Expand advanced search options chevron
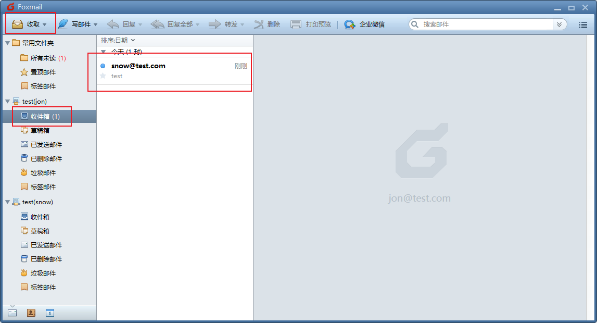This screenshot has width=597, height=323. (x=559, y=24)
